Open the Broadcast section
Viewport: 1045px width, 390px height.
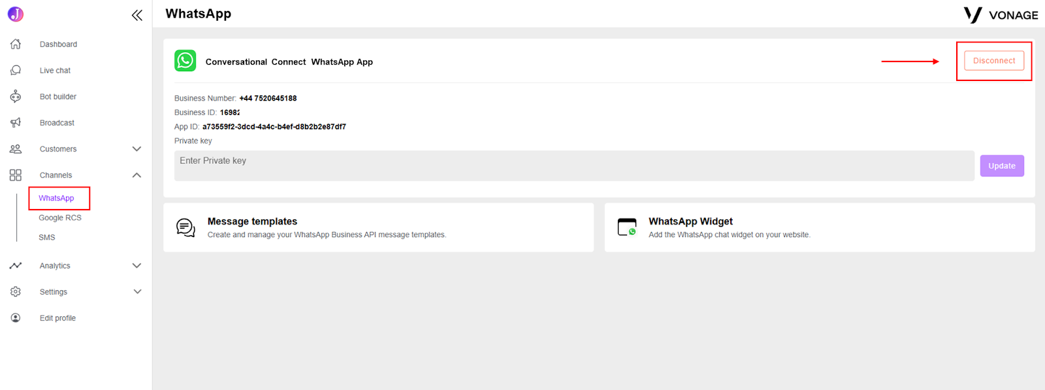pyautogui.click(x=57, y=123)
